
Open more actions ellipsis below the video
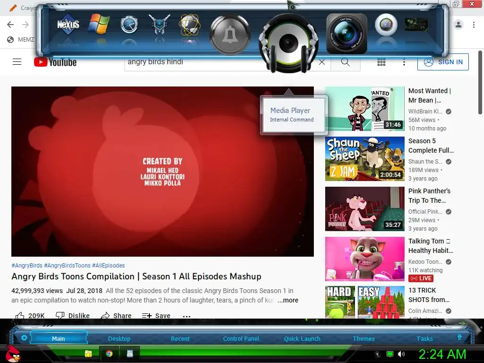[x=186, y=316]
